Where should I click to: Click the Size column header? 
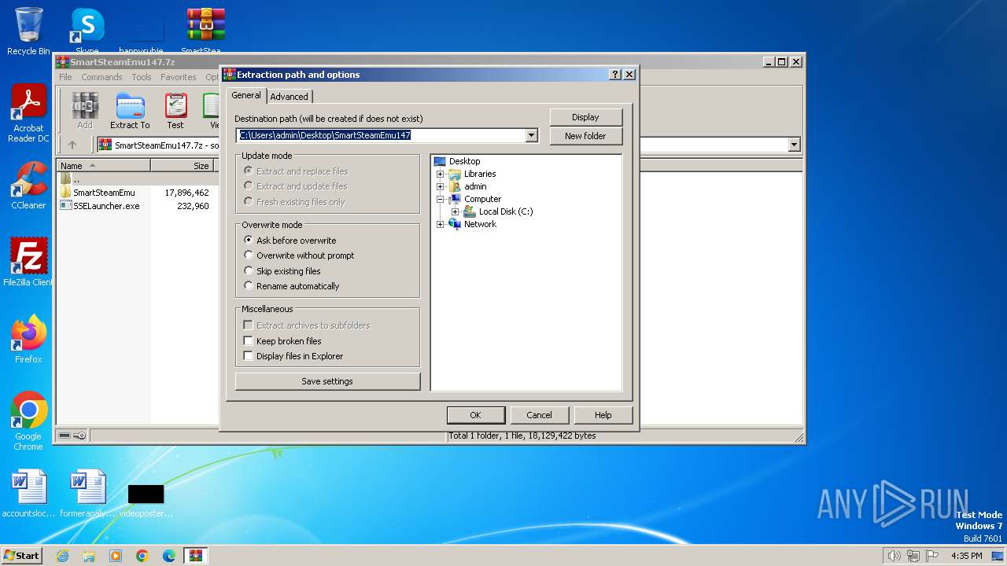(x=182, y=166)
